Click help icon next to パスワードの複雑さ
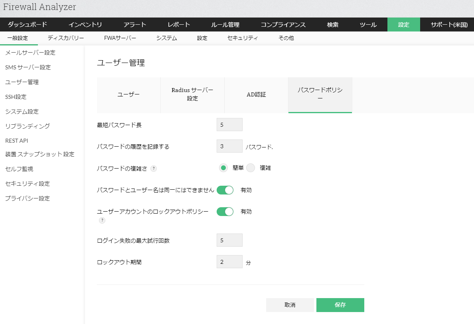 coord(154,169)
